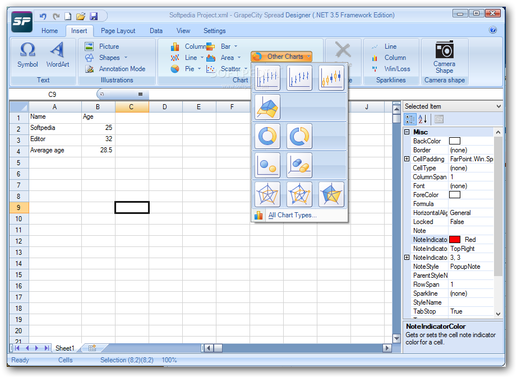Click the horizontal scrollbar right arrow
The width and height of the screenshot is (517, 378).
point(387,348)
